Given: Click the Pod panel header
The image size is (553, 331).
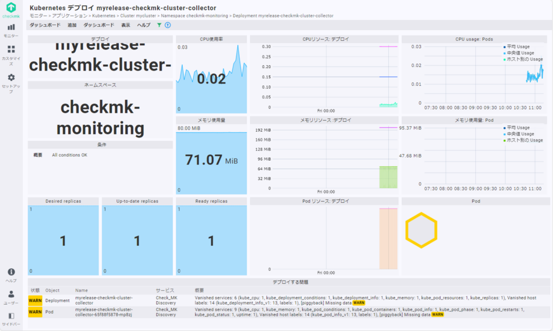Looking at the screenshot, I should [476, 201].
